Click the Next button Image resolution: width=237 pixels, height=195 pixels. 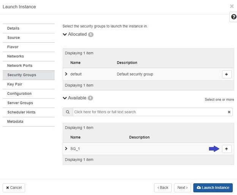[x=182, y=188]
